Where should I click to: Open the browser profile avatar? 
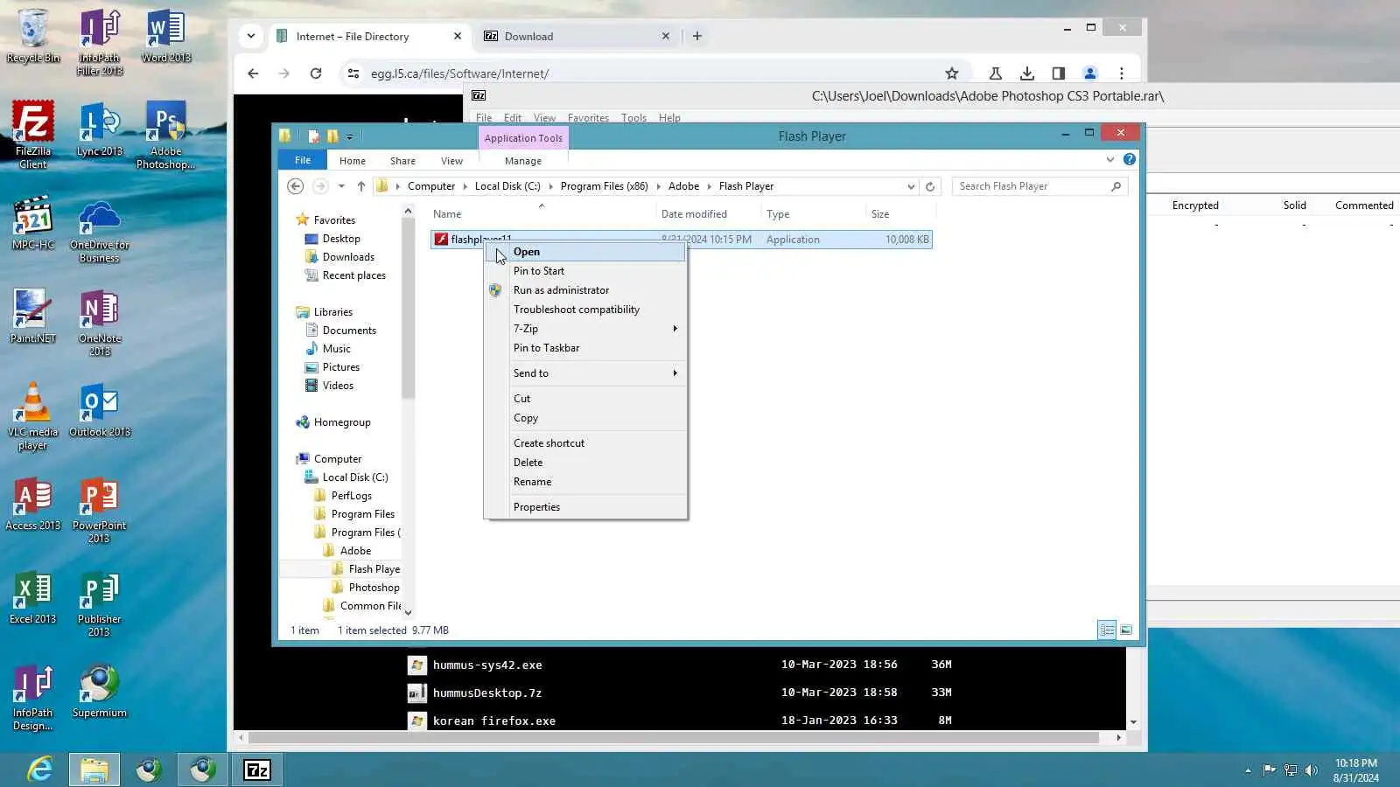point(1090,73)
